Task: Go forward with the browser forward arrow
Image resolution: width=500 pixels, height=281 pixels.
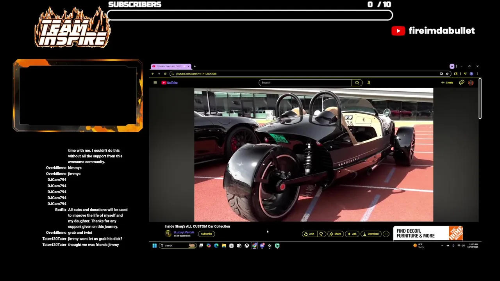Action: pos(159,74)
